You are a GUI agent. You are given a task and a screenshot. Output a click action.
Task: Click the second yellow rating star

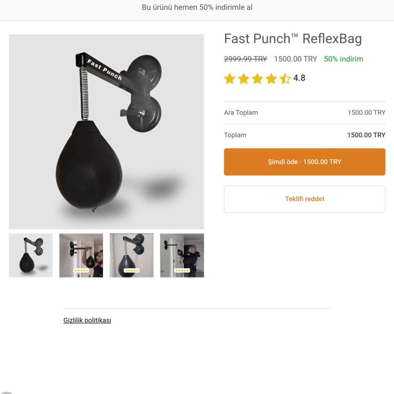pyautogui.click(x=244, y=78)
